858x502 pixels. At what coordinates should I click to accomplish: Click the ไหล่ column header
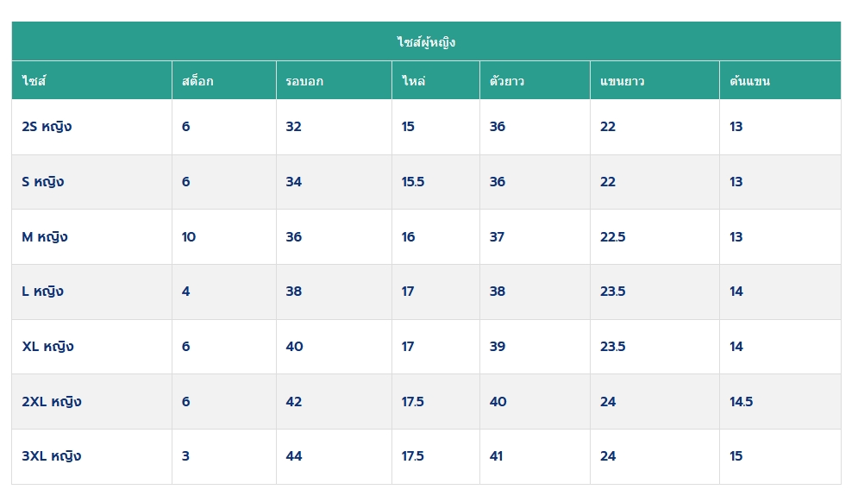pyautogui.click(x=413, y=80)
